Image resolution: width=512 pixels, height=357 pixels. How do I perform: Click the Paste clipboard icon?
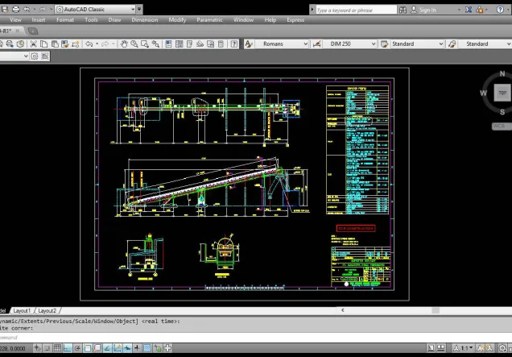(x=55, y=44)
